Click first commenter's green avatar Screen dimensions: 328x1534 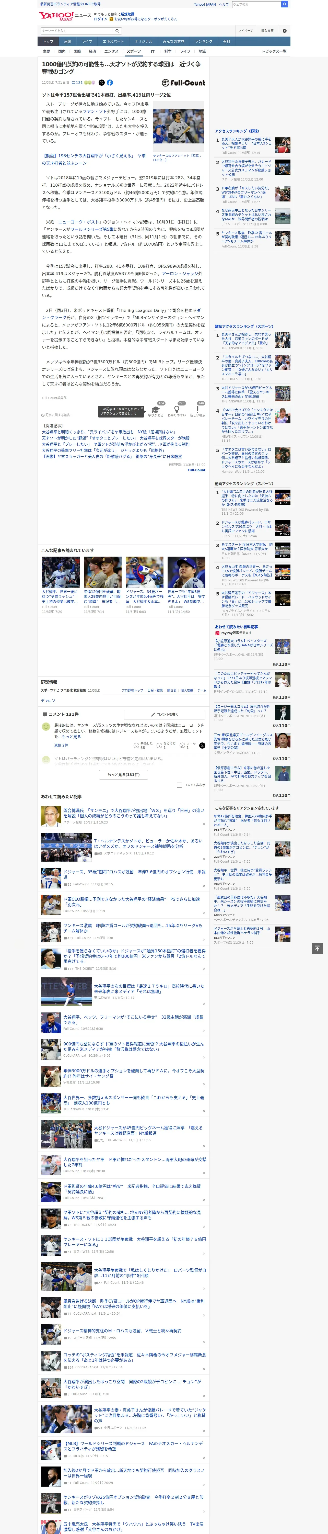[x=46, y=727]
